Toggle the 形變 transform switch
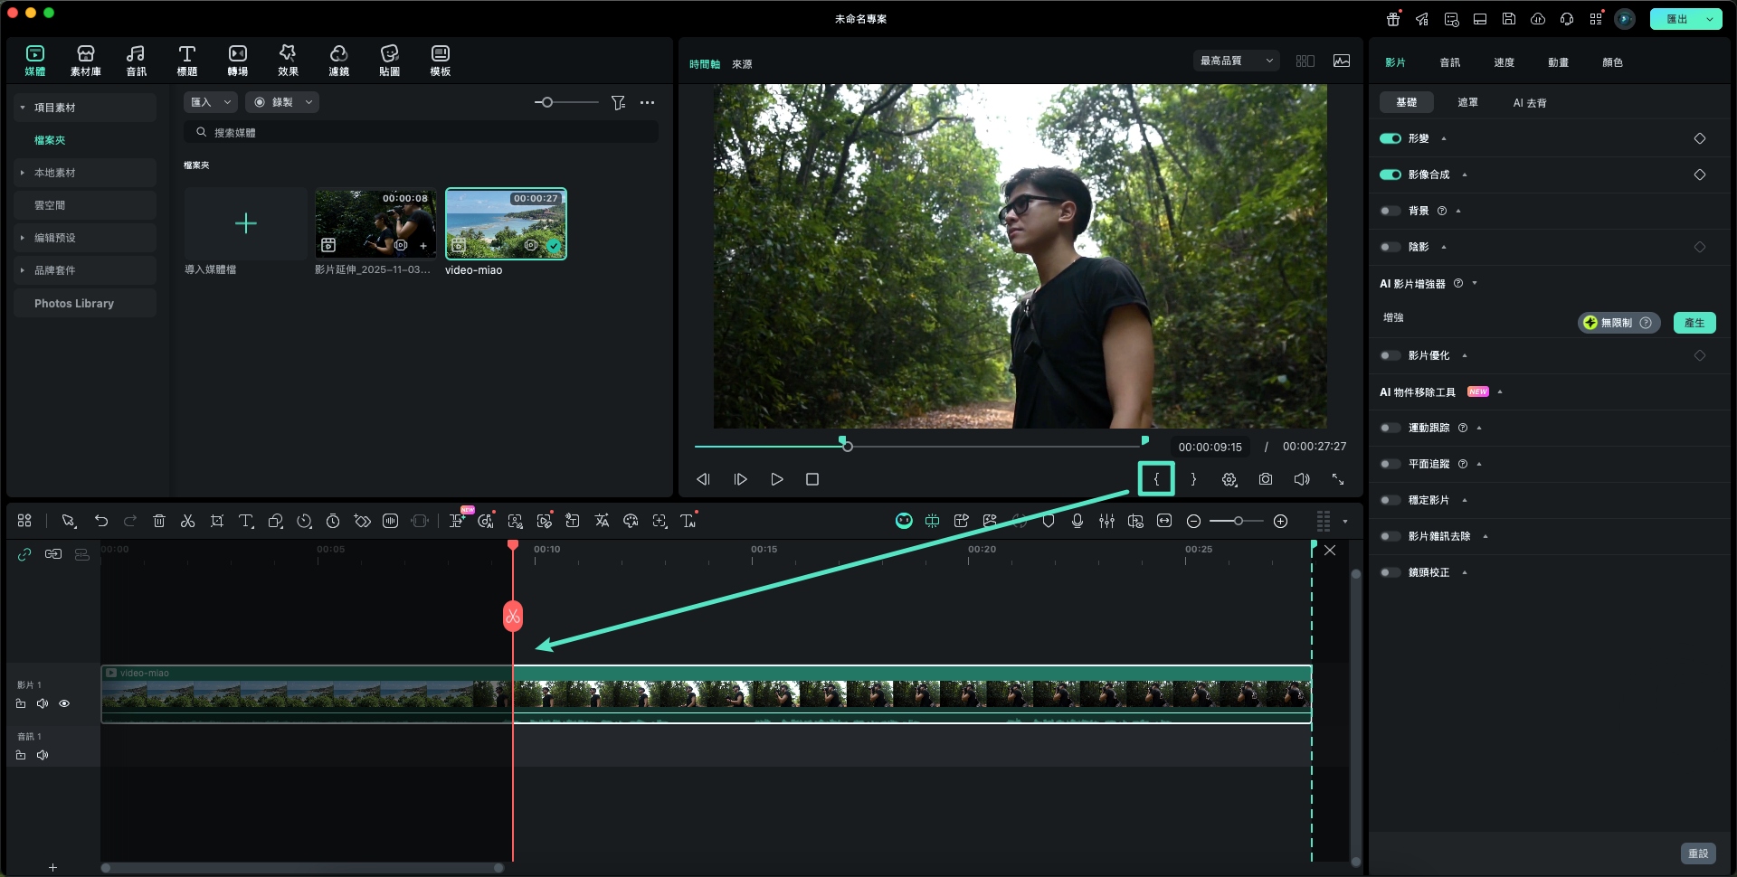 pyautogui.click(x=1390, y=138)
